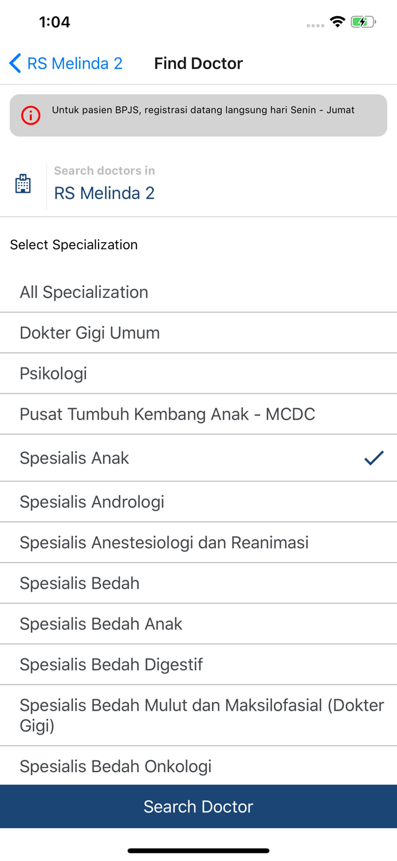Open RS Melinda 2 hospital link

tap(104, 193)
